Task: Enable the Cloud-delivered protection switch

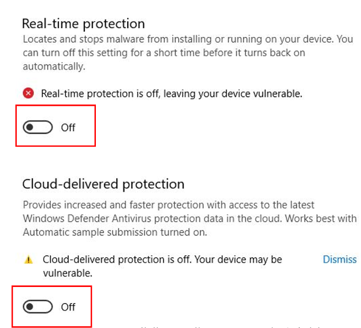Action: [38, 307]
